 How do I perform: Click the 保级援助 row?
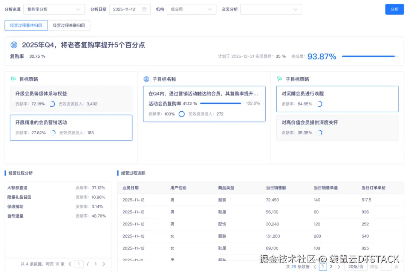pyautogui.click(x=58, y=206)
